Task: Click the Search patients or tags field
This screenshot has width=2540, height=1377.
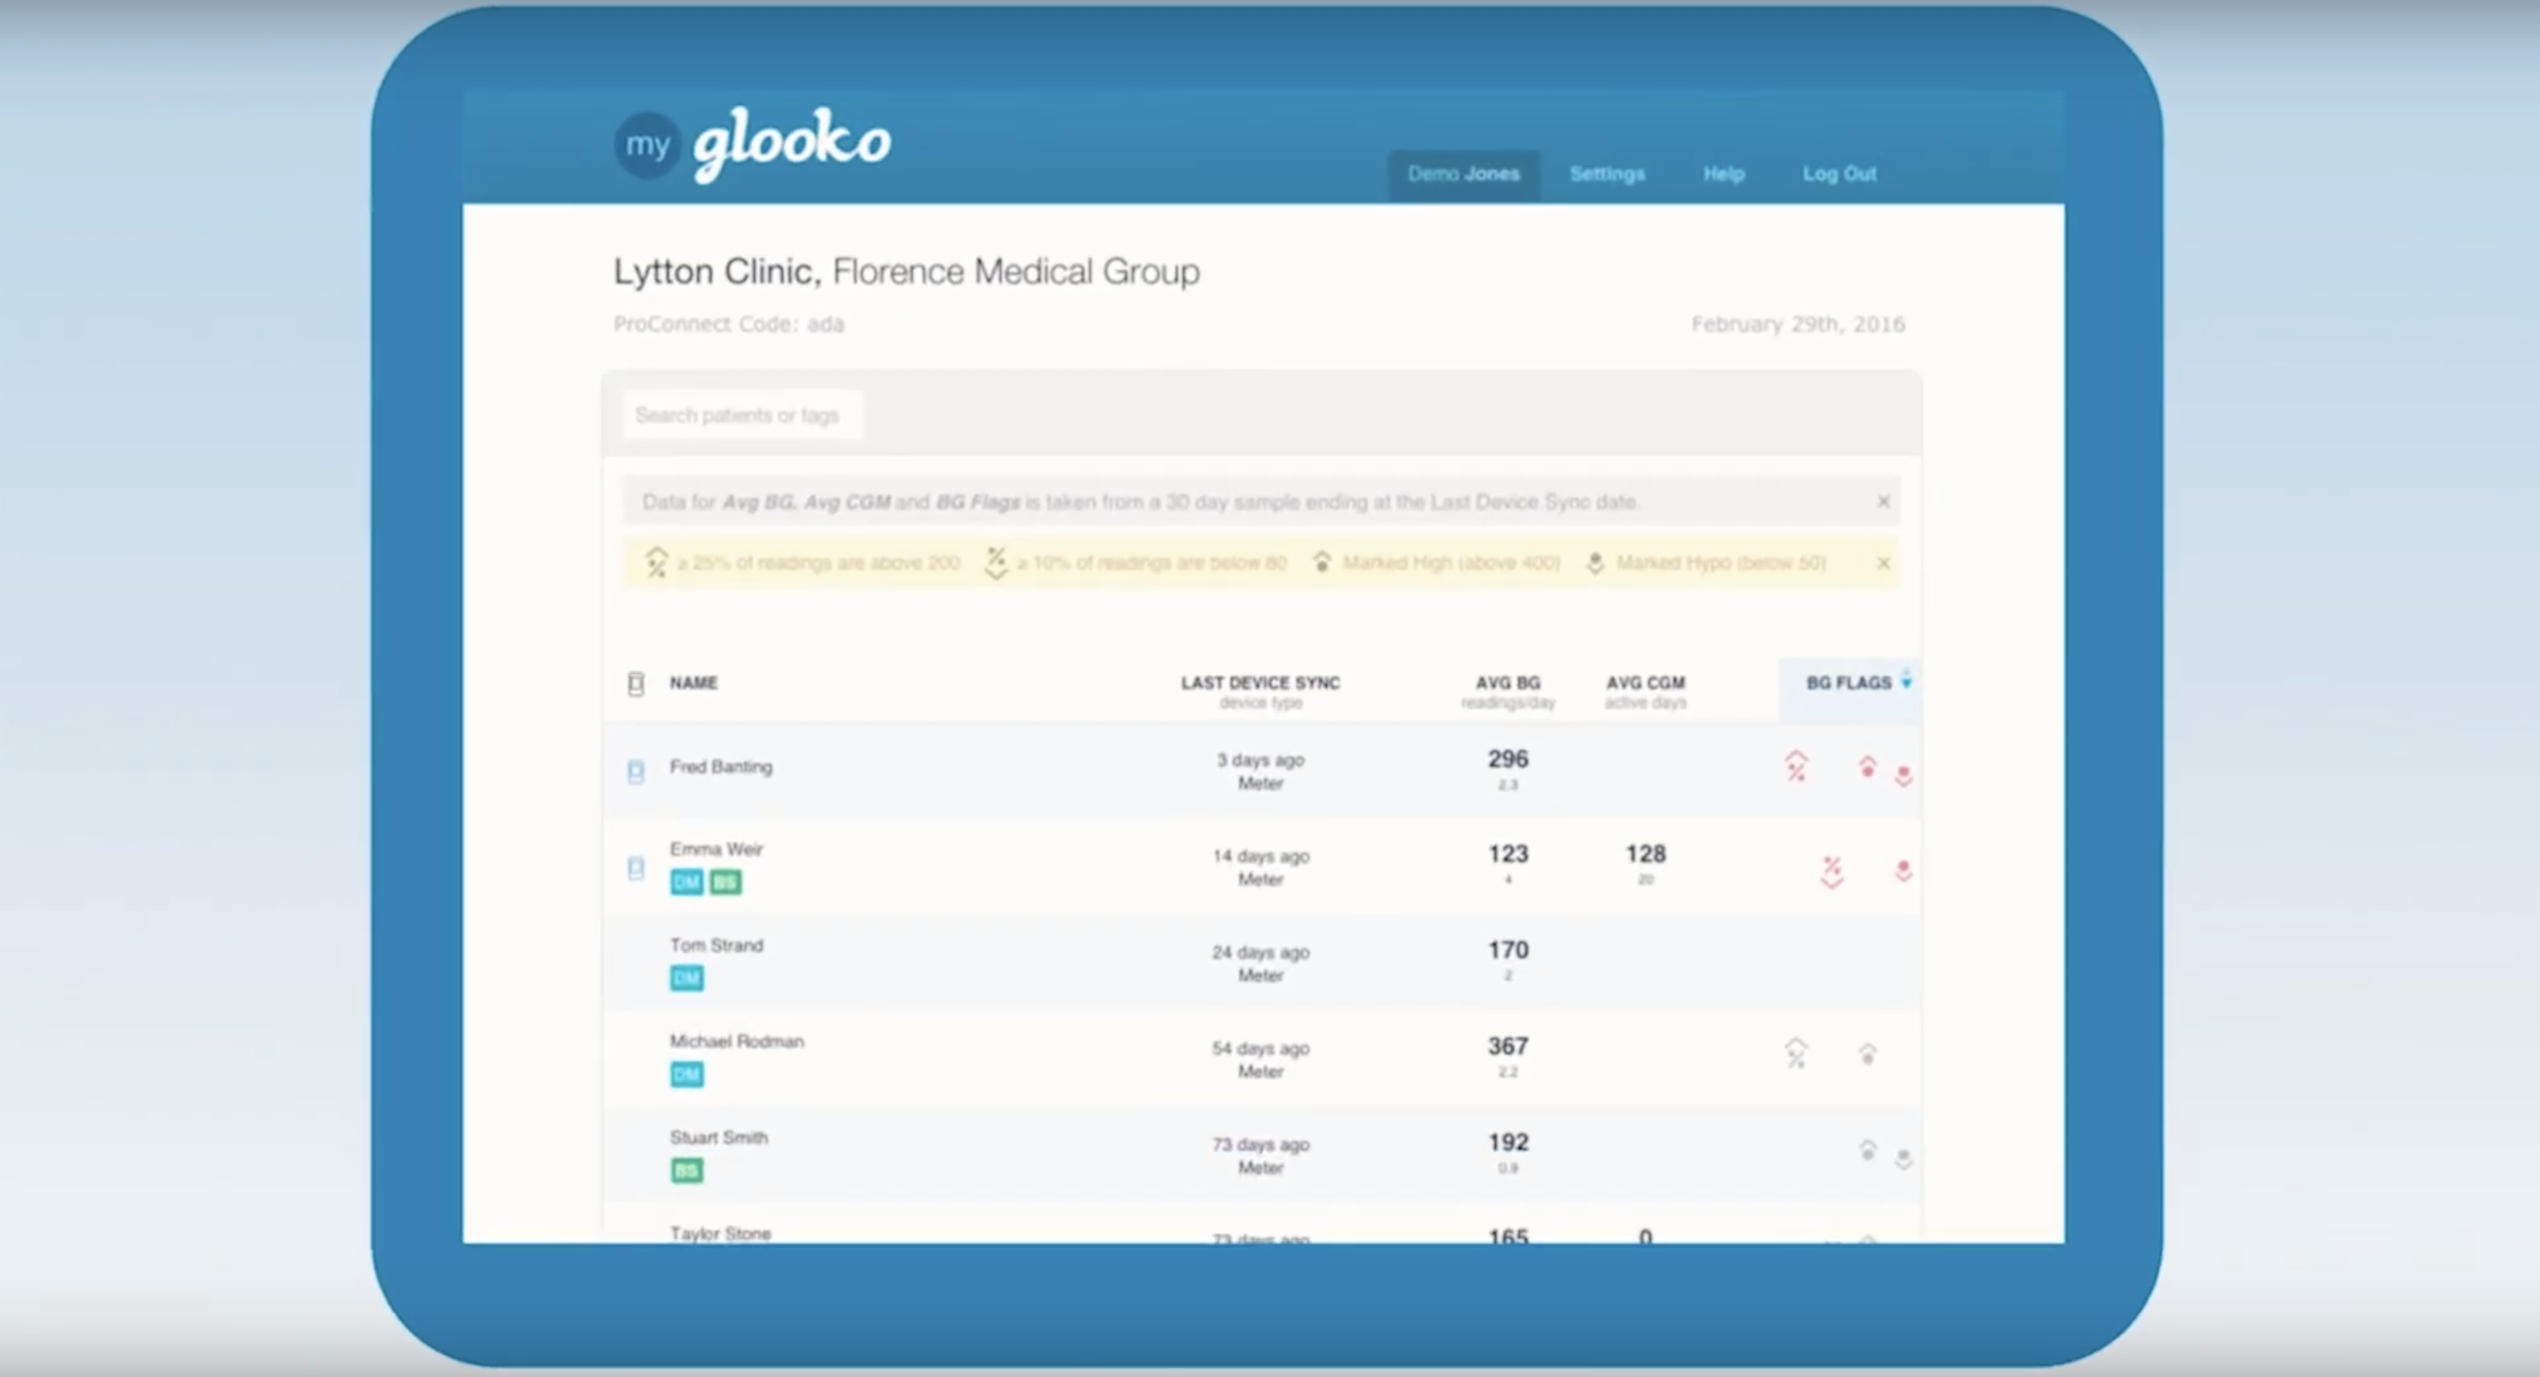Action: coord(741,414)
